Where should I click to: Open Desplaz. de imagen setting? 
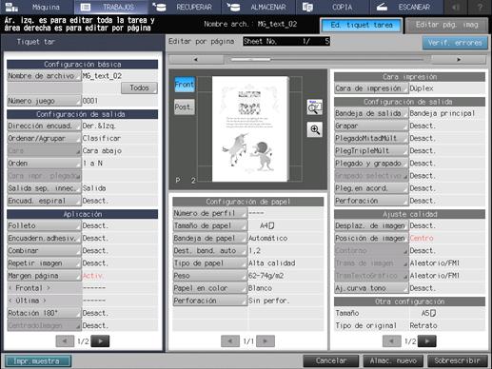coord(371,225)
